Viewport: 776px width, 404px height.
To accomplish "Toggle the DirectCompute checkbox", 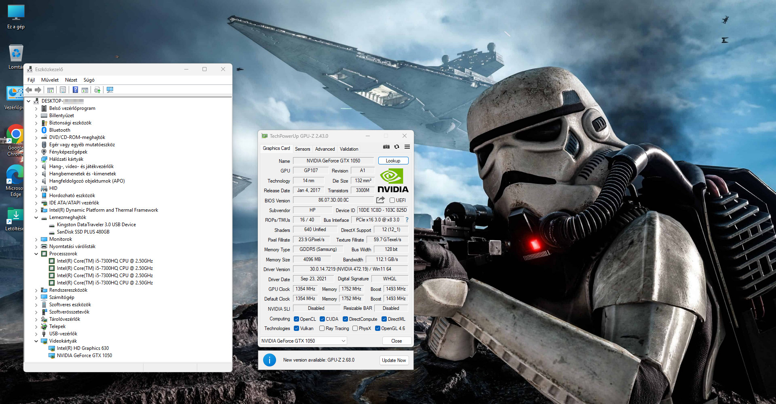I will (346, 319).
